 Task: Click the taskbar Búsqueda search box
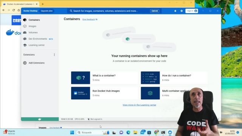coord(93,133)
